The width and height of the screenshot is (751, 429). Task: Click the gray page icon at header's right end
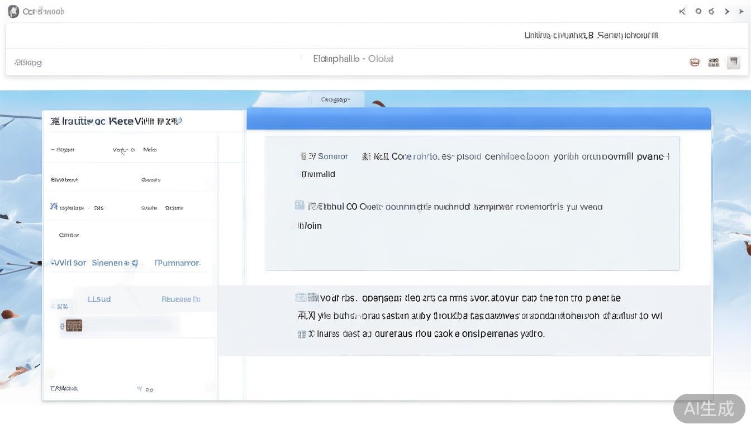733,63
